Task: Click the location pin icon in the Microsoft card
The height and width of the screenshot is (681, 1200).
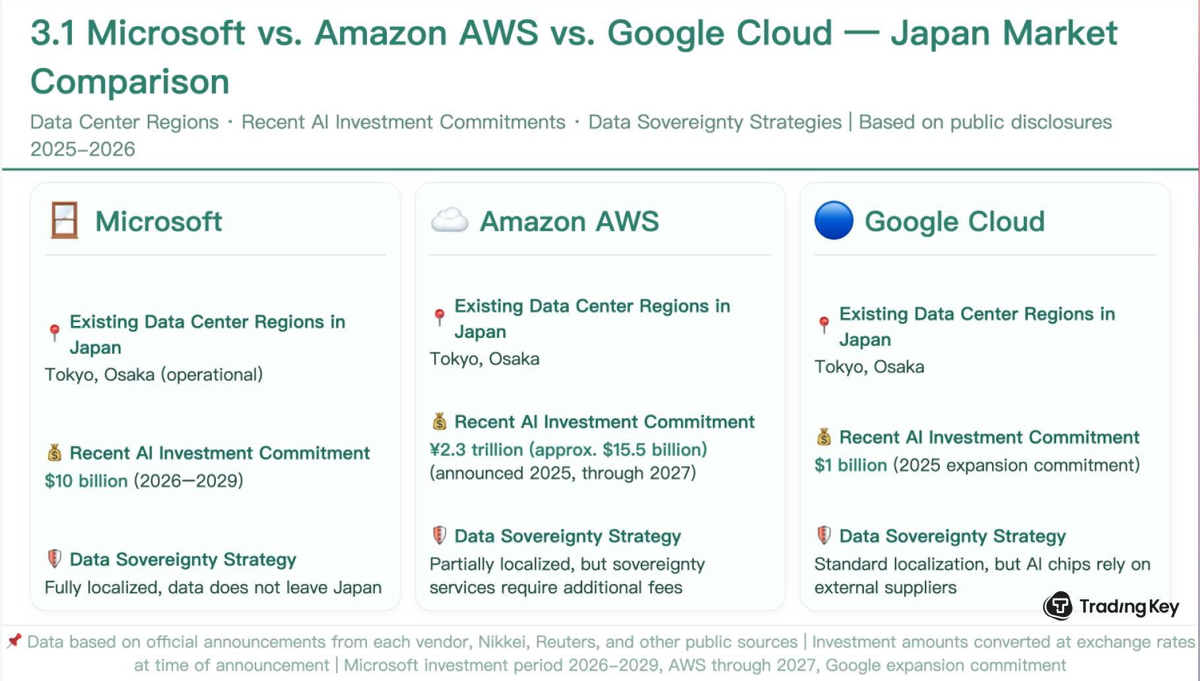Action: 55,333
